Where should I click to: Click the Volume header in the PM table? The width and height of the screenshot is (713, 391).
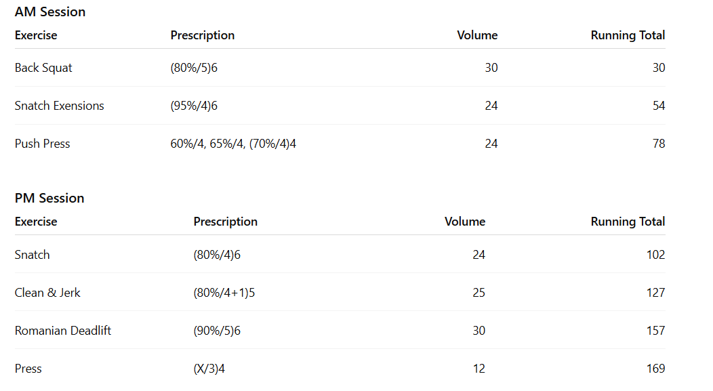coord(465,222)
